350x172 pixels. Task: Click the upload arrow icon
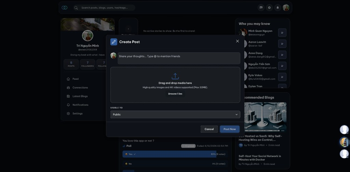coord(175,76)
